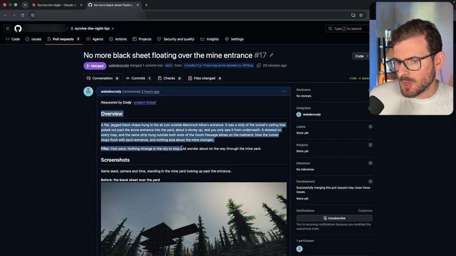Click the Labels gear icon
This screenshot has width=456, height=256.
[370, 127]
